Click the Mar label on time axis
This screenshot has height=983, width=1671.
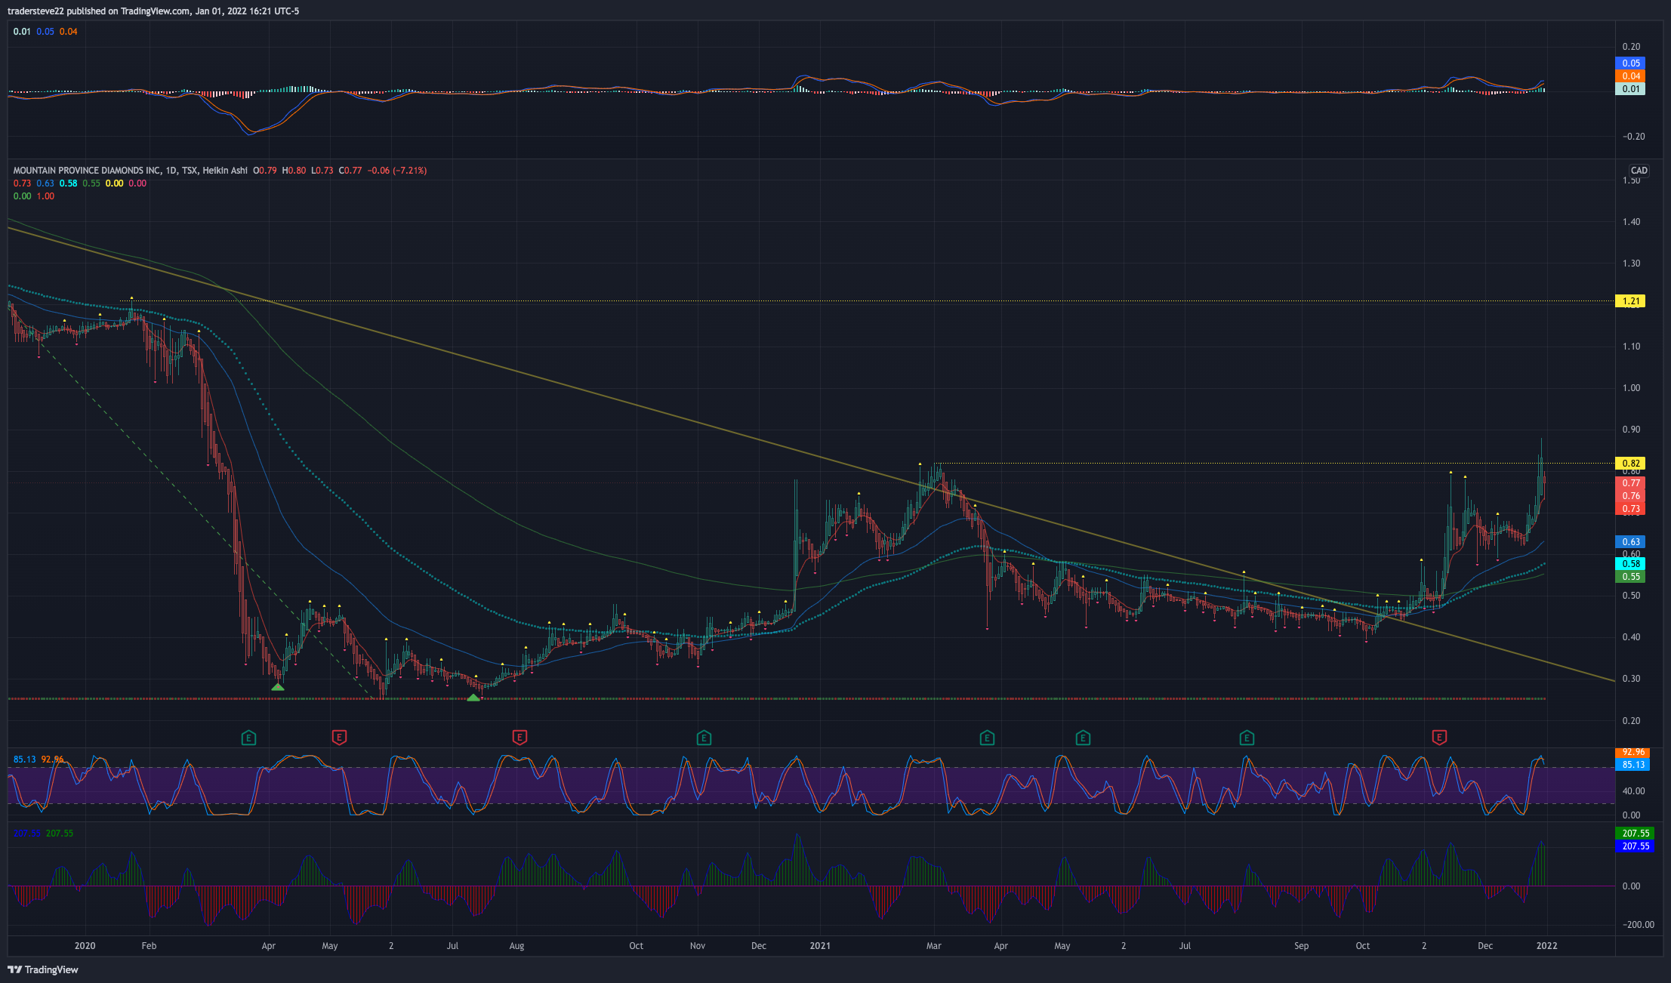[x=934, y=946]
